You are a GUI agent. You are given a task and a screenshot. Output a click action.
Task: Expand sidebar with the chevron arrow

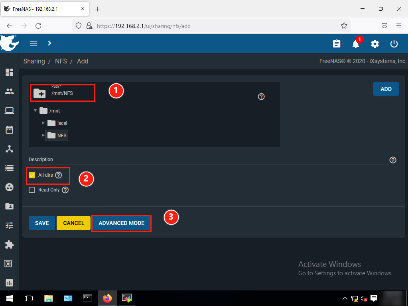click(49, 43)
